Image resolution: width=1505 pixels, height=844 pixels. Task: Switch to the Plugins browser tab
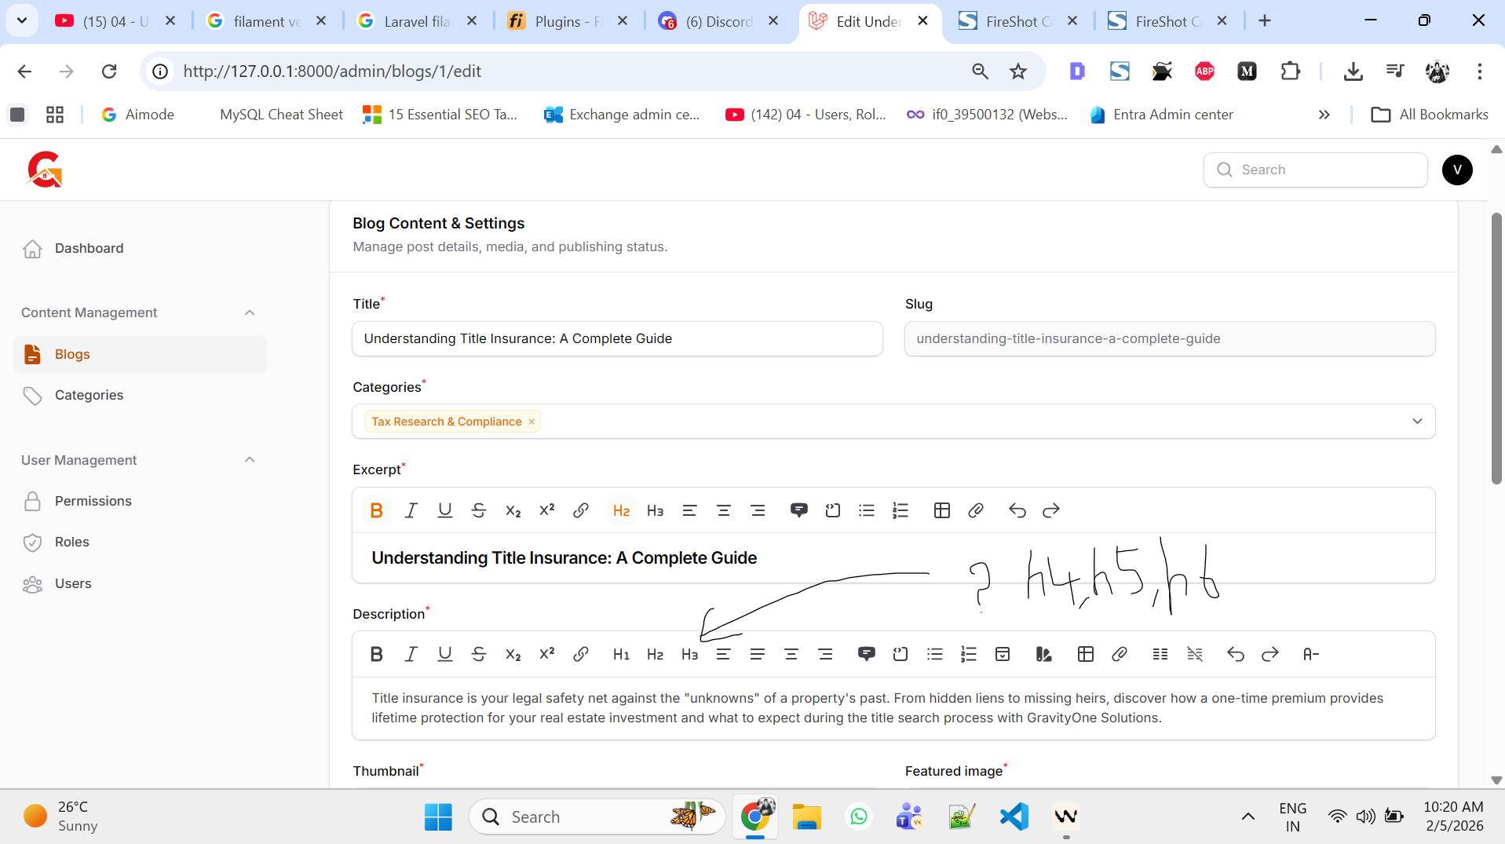pyautogui.click(x=568, y=21)
